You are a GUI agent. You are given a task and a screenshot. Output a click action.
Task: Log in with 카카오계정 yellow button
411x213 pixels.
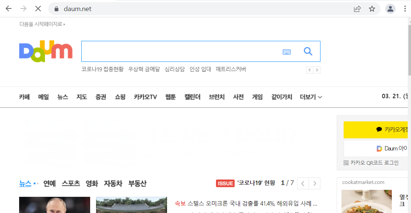point(376,130)
